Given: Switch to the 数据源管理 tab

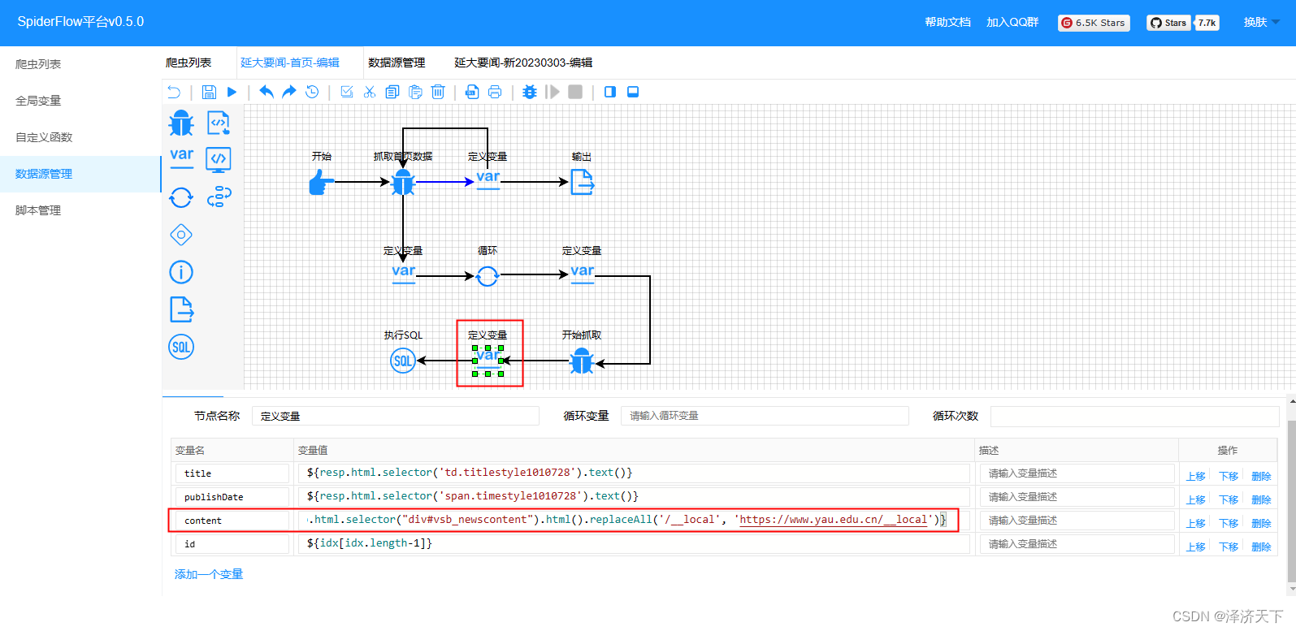Looking at the screenshot, I should 397,63.
